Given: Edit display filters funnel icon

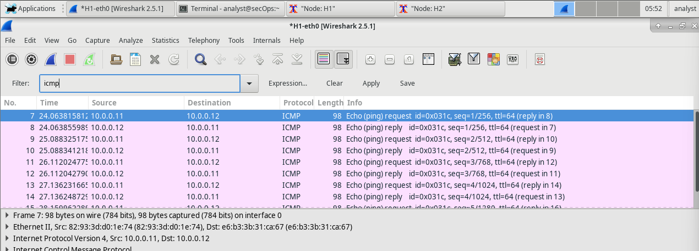Looking at the screenshot, I should tap(474, 59).
